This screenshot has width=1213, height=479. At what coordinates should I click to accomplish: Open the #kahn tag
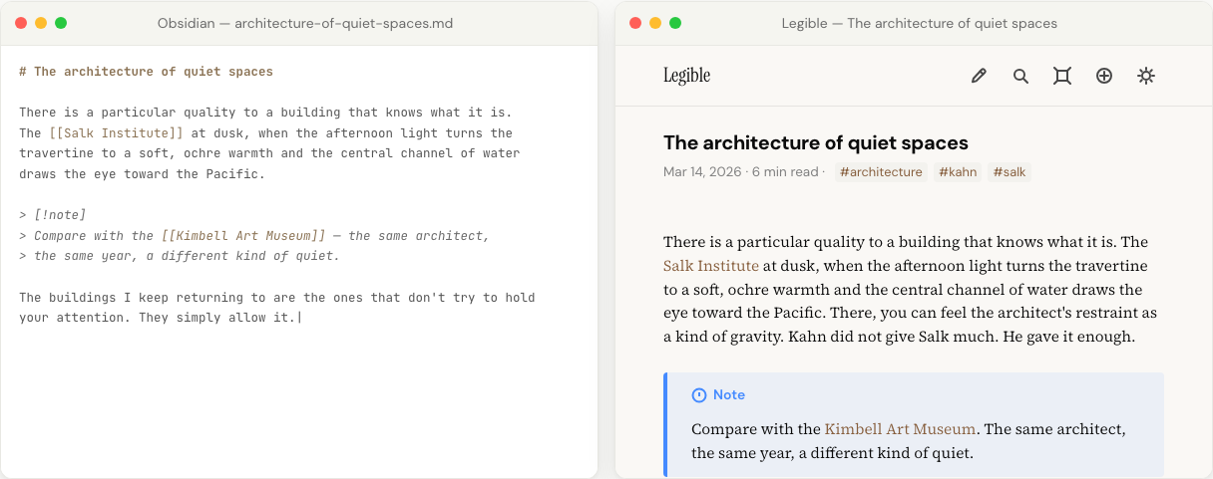[x=958, y=172]
